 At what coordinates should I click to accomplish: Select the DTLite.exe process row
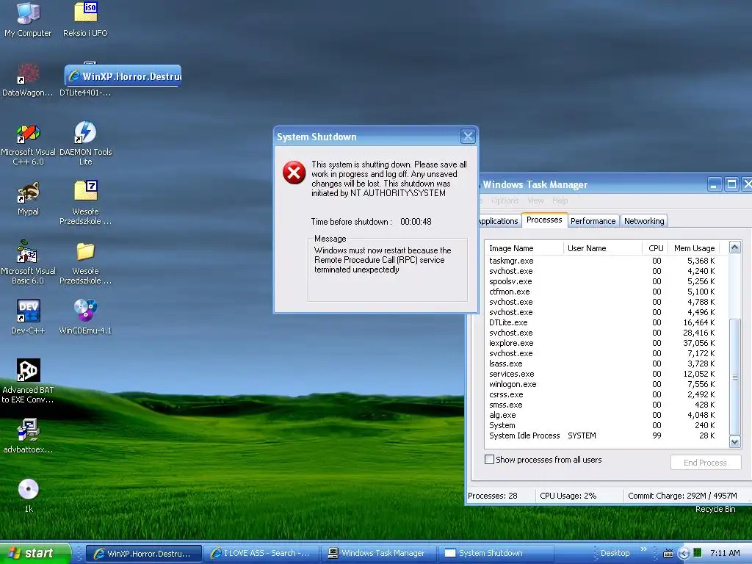[606, 322]
